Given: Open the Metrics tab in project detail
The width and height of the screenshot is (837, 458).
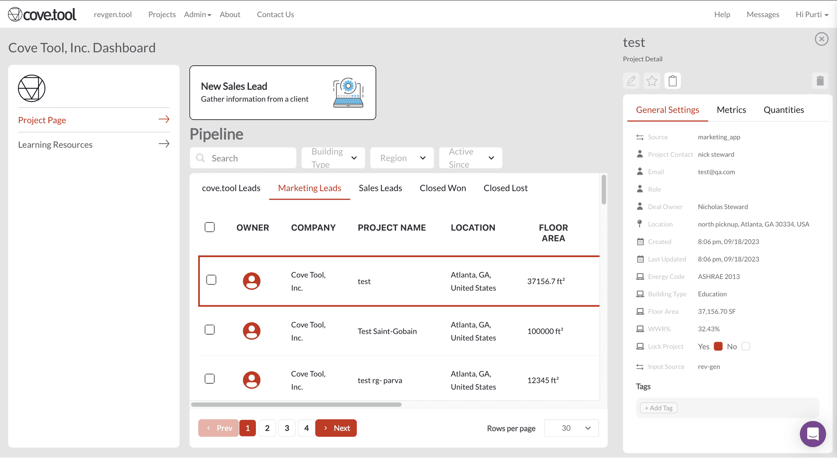Looking at the screenshot, I should point(731,110).
